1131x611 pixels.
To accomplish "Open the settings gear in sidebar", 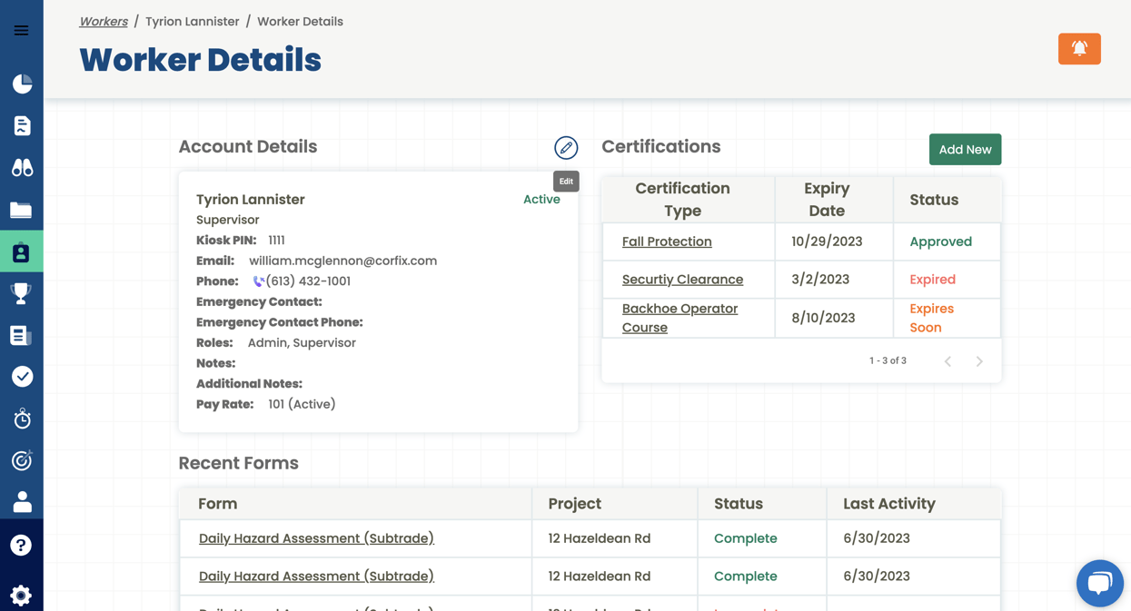I will pos(22,595).
